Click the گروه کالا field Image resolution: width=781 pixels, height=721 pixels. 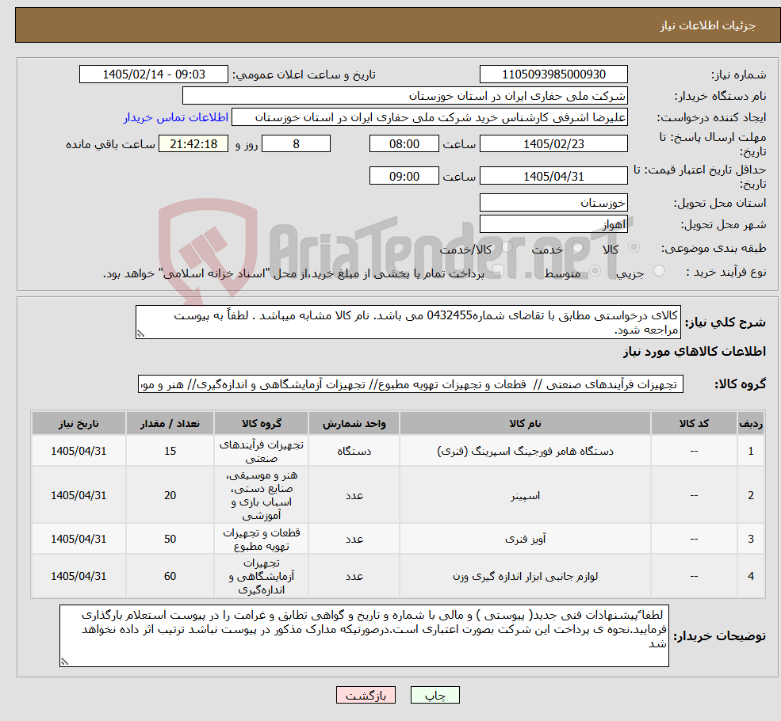tap(411, 384)
